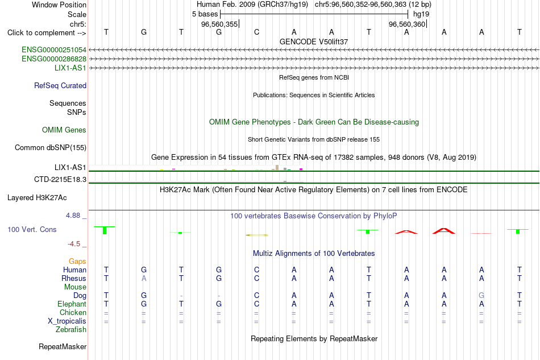Viewport: 540px width, 360px height.
Task: Click the CTD-2215E18.3 GTEx expression label
Action: point(60,180)
